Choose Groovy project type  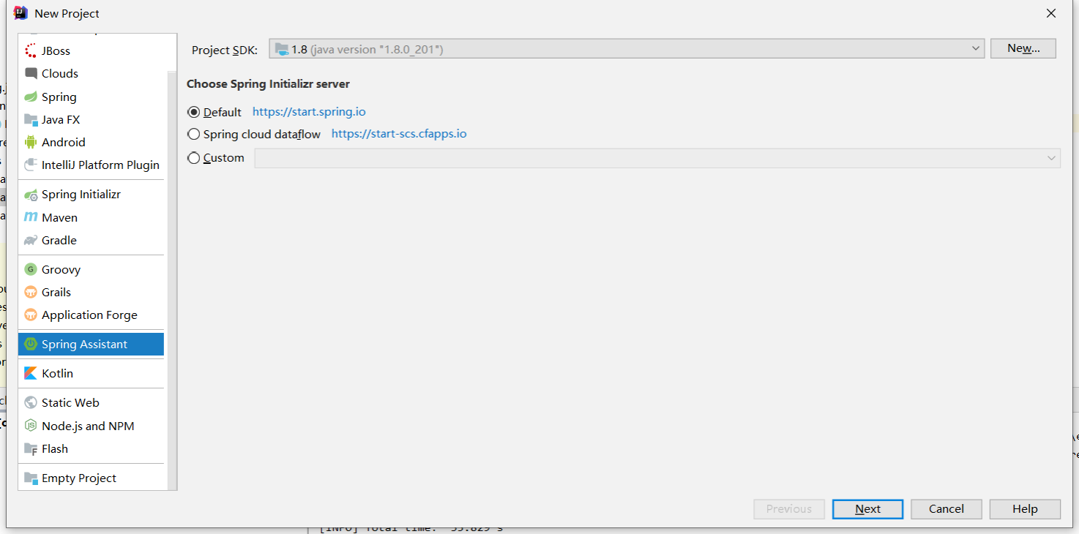click(x=91, y=270)
